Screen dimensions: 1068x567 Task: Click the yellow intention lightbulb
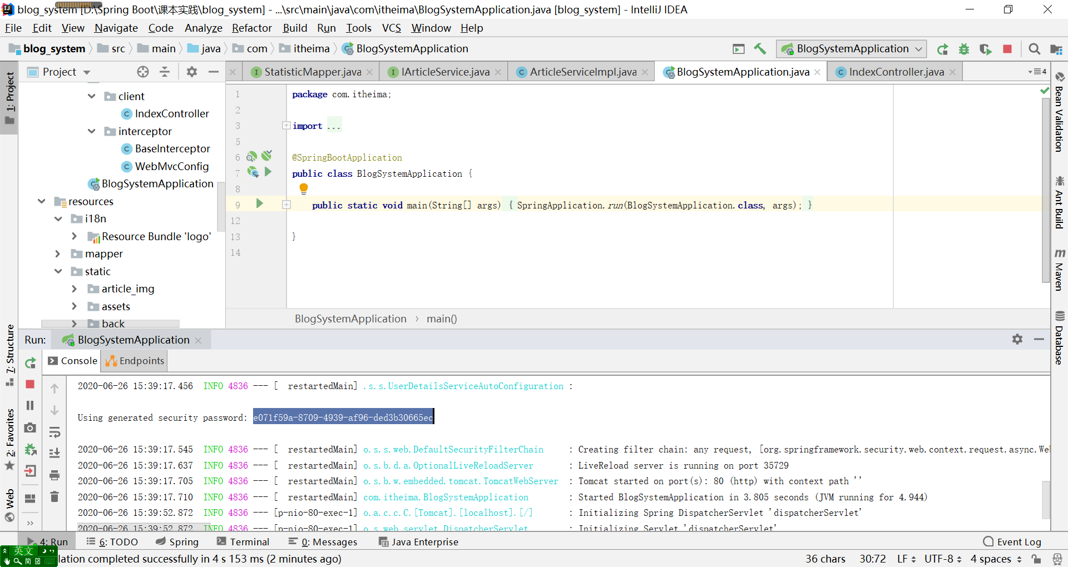(x=303, y=189)
